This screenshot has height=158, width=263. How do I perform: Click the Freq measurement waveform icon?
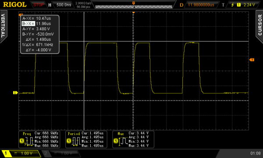click(x=29, y=141)
